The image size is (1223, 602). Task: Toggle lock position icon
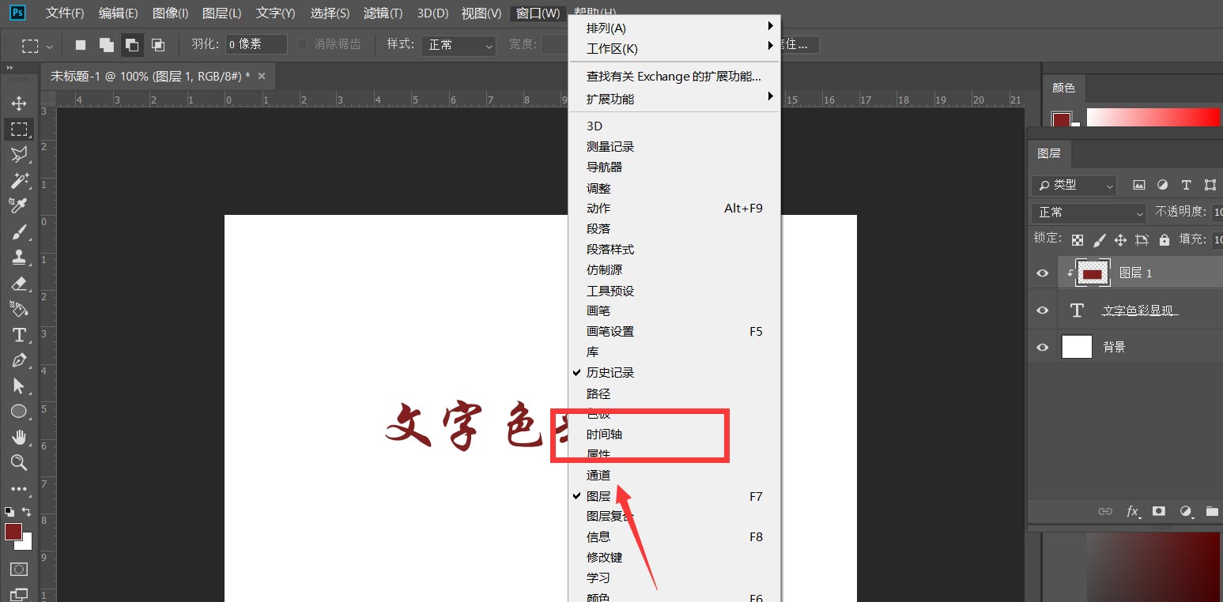(x=1120, y=239)
